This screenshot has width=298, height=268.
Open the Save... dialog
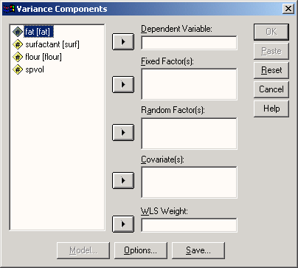point(198,250)
